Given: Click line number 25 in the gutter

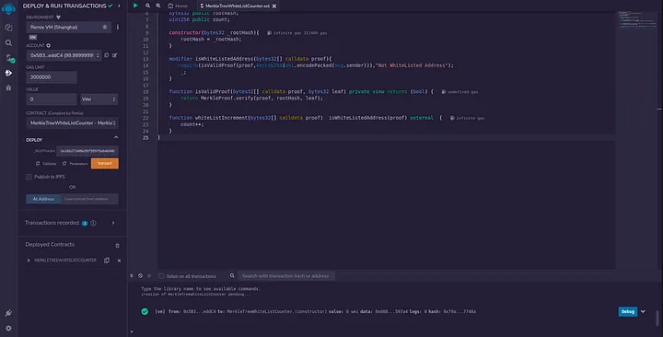Looking at the screenshot, I should pos(145,137).
